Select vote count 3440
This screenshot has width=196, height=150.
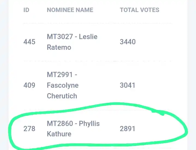point(128,42)
